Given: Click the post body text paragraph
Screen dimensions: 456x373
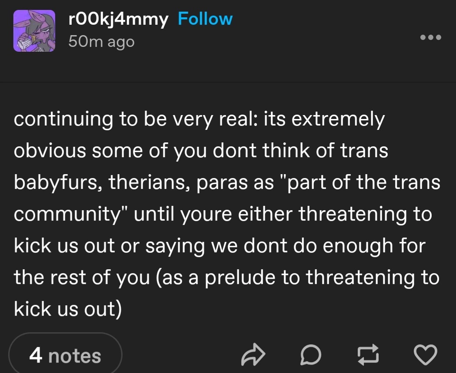Looking at the screenshot, I should 226,214.
